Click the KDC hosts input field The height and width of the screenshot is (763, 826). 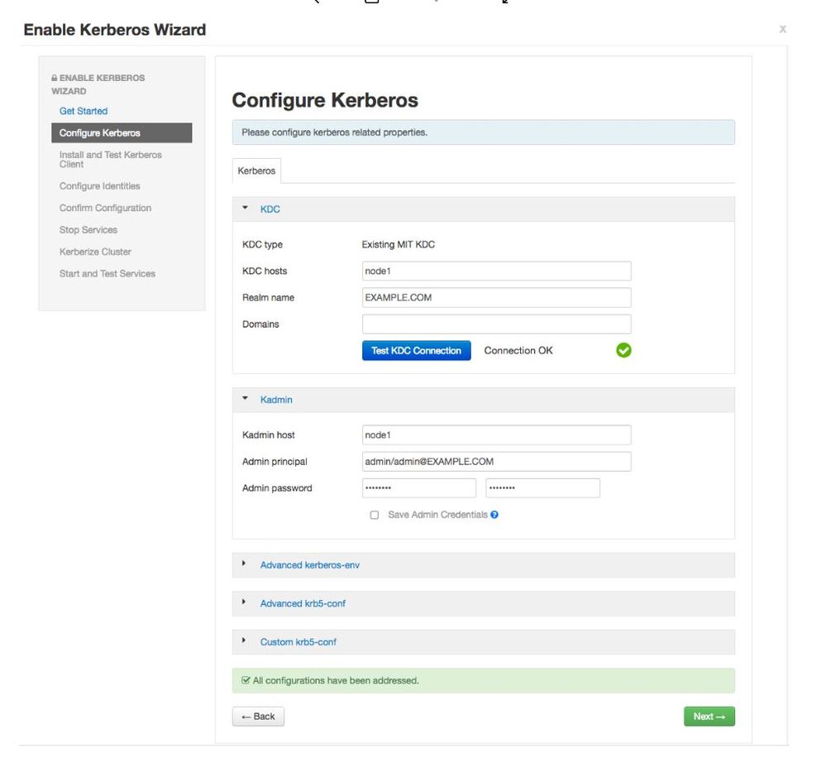click(496, 271)
